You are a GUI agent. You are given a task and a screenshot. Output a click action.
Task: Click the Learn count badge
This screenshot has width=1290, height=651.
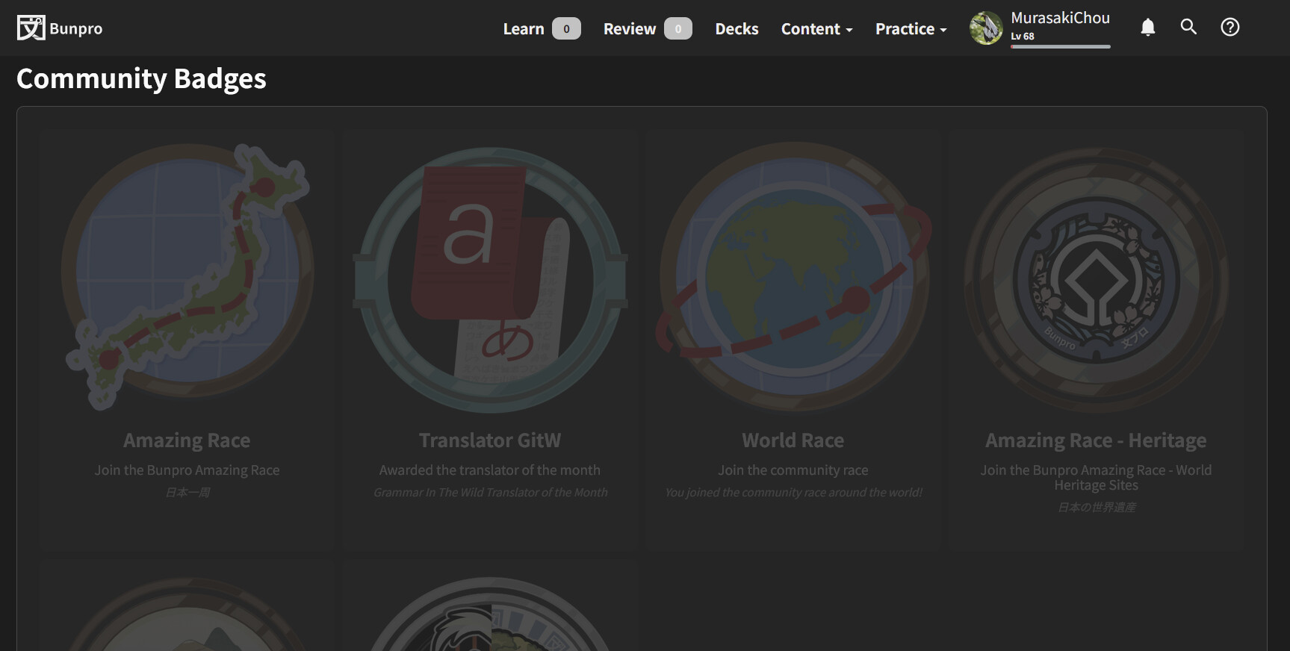(x=566, y=28)
